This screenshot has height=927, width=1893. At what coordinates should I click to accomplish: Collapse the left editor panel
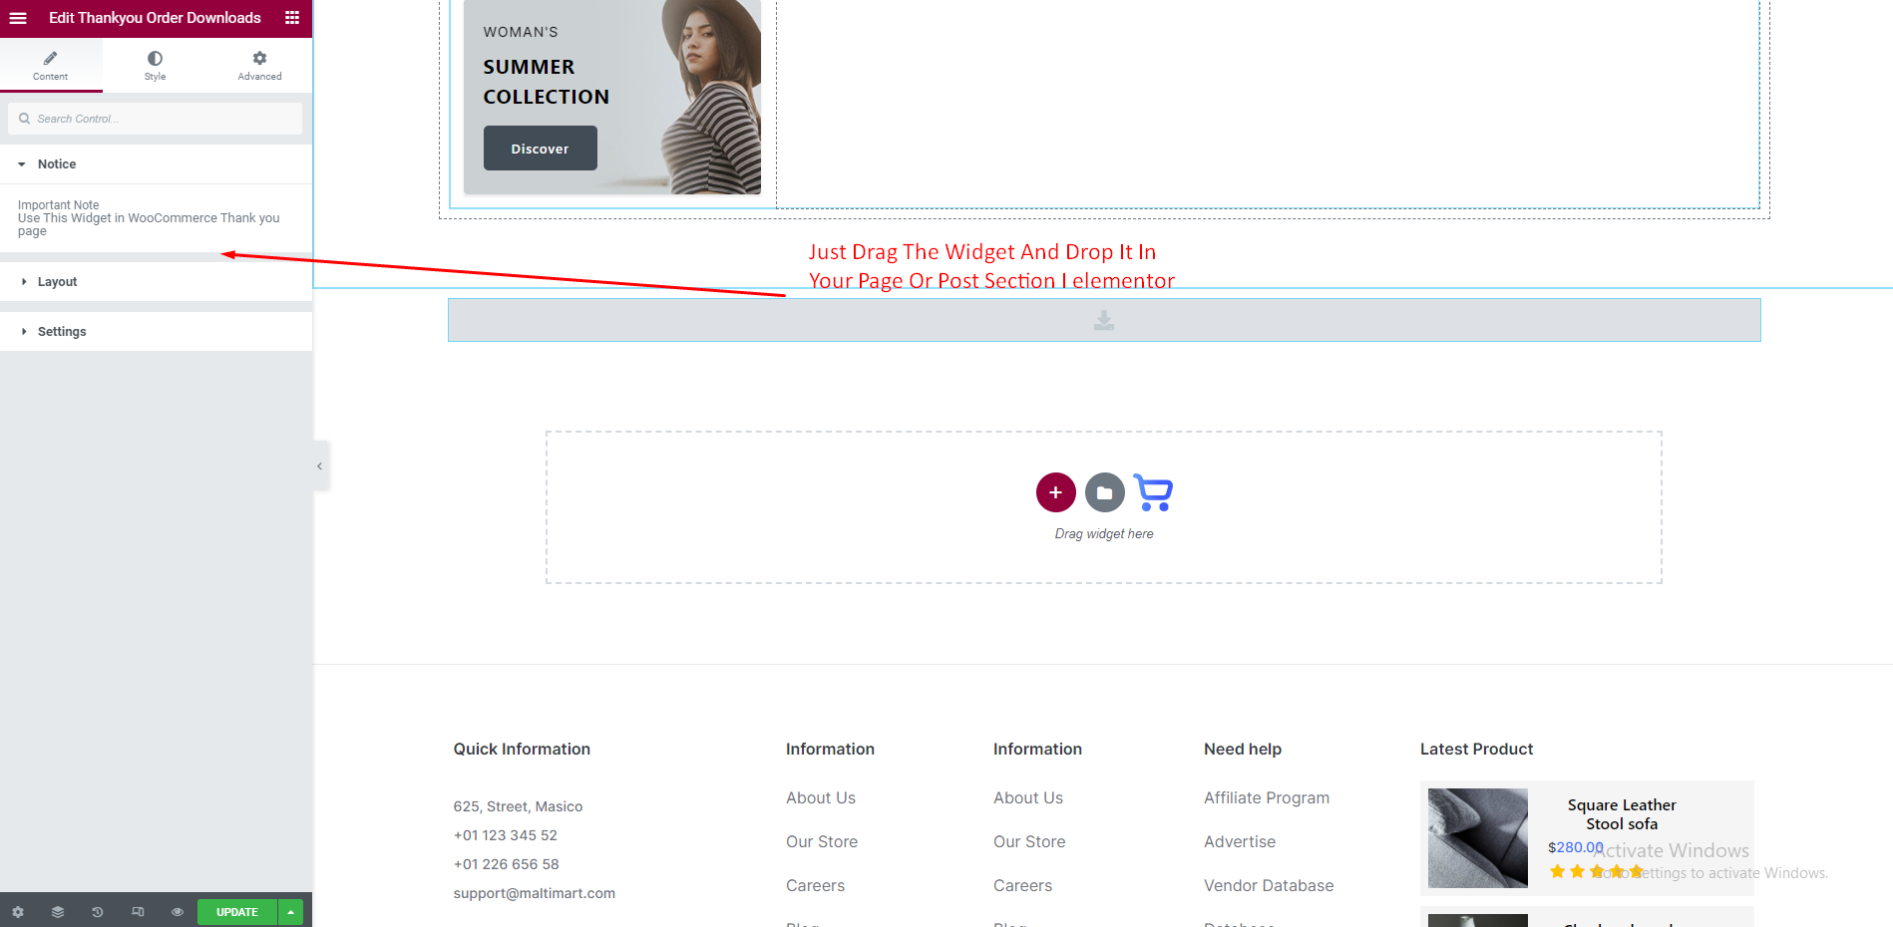pos(320,466)
